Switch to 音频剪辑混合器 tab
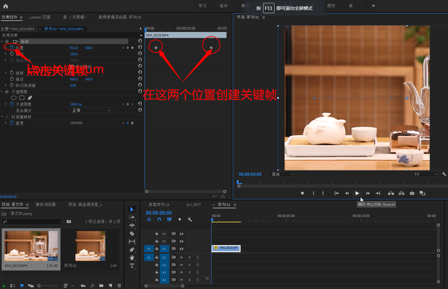The image size is (448, 289). pyautogui.click(x=120, y=17)
